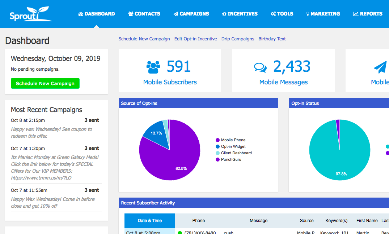Click the Contacts people icon in navigation
Image resolution: width=389 pixels, height=234 pixels.
tap(131, 14)
